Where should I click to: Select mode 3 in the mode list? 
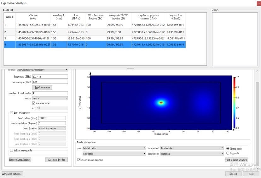[x=95, y=38]
